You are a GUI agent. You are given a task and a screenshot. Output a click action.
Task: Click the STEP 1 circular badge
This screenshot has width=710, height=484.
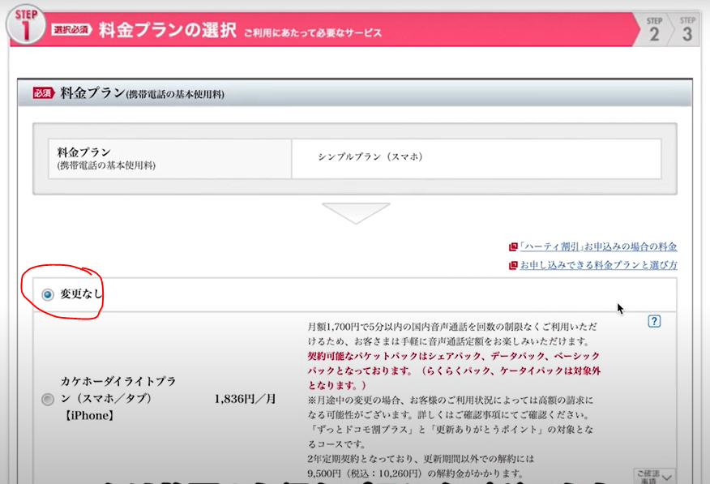coord(26,24)
